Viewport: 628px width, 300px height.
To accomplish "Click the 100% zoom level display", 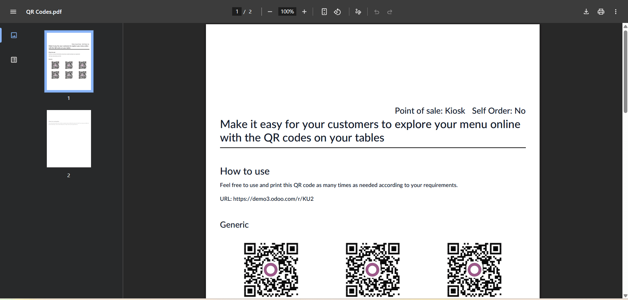I will click(x=286, y=11).
